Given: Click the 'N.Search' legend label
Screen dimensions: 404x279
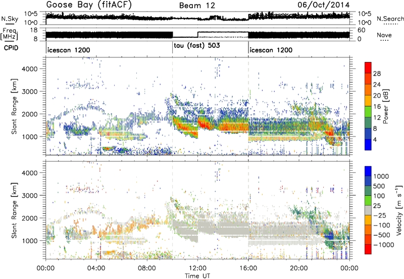Looking at the screenshot, I should [x=390, y=19].
